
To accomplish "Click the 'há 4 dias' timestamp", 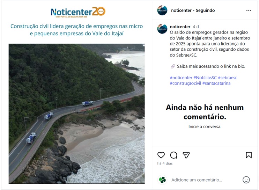I will point(165,163).
